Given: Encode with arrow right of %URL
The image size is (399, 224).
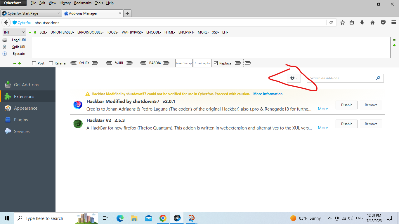Looking at the screenshot, I should 130,63.
